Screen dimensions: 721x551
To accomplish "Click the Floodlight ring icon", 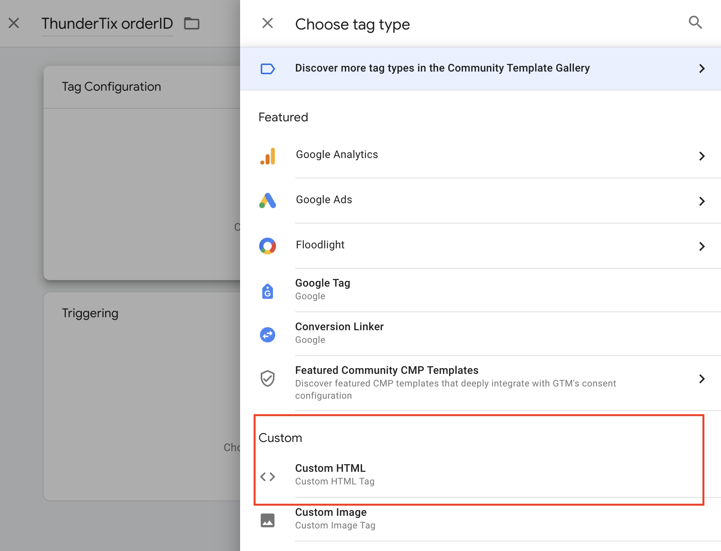I will tap(268, 246).
